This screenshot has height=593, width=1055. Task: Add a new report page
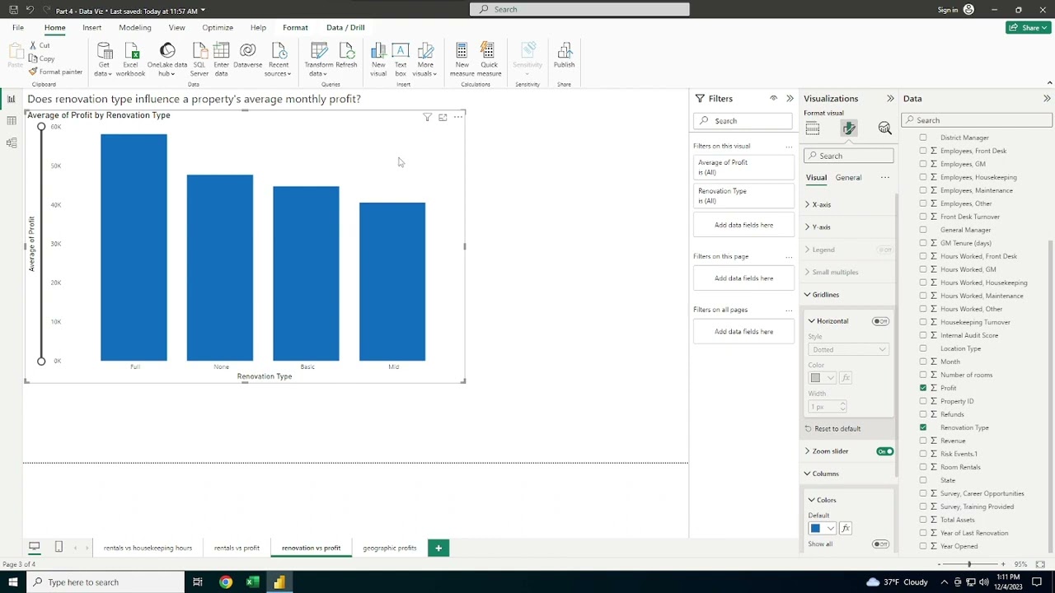tap(438, 548)
